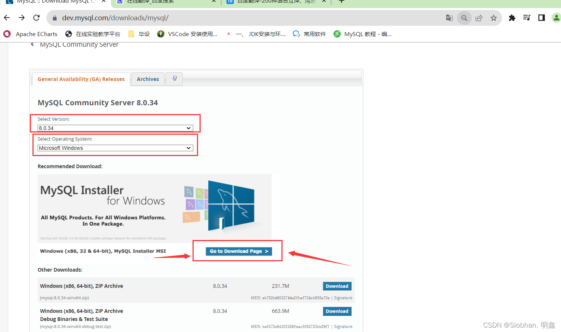This screenshot has width=561, height=332.
Task: Open JDK安装与环 bookmark
Action: click(x=256, y=34)
